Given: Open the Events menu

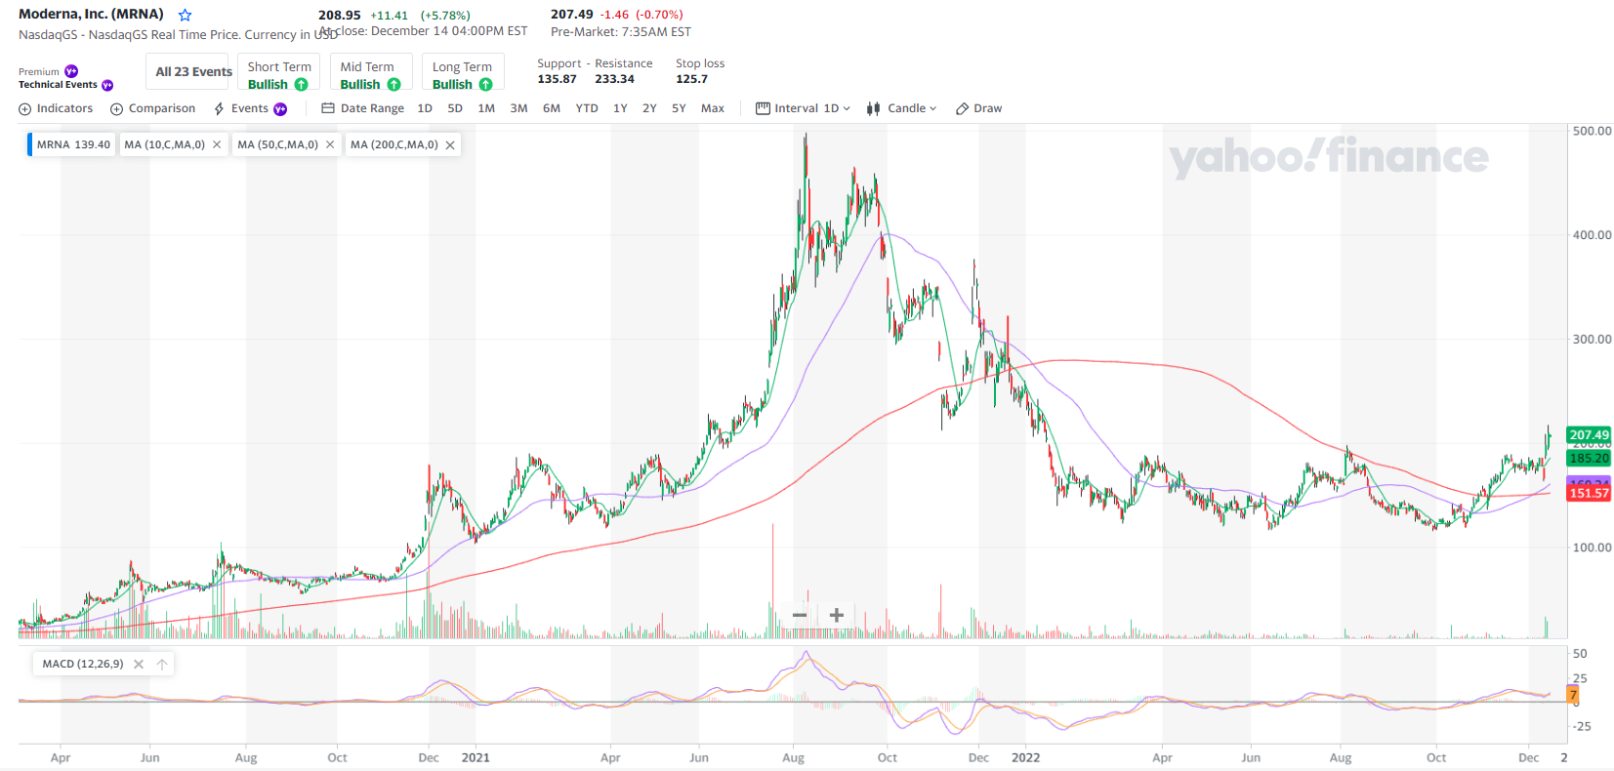Looking at the screenshot, I should pyautogui.click(x=250, y=108).
